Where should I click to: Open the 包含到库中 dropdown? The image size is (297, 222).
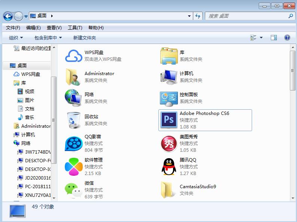pyautogui.click(x=48, y=38)
